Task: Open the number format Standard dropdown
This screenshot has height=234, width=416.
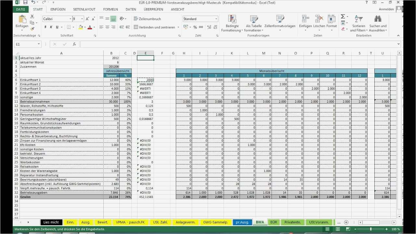Action: point(216,19)
